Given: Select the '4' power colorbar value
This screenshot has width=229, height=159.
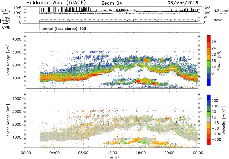Looking at the screenshot, I should pyautogui.click(x=212, y=80).
